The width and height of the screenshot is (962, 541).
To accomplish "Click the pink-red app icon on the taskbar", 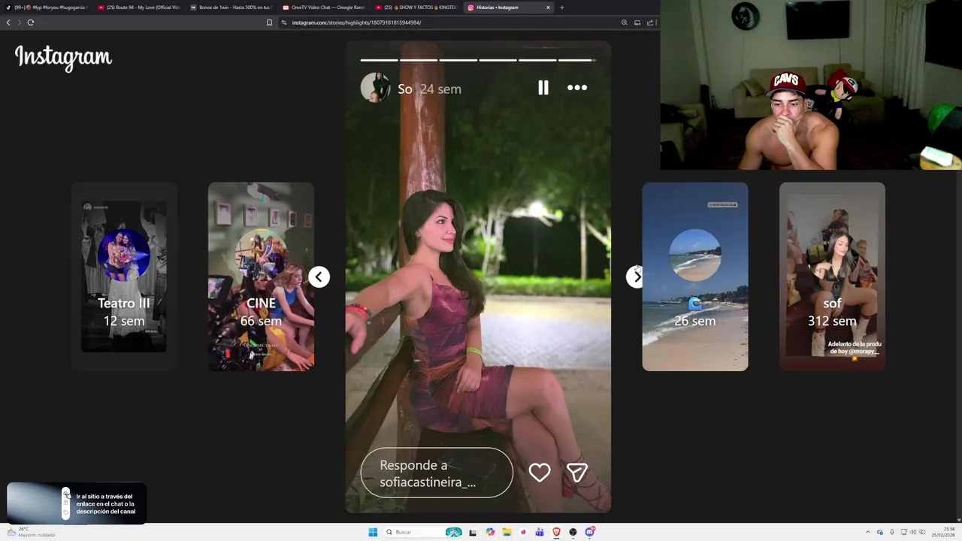I will (x=523, y=532).
